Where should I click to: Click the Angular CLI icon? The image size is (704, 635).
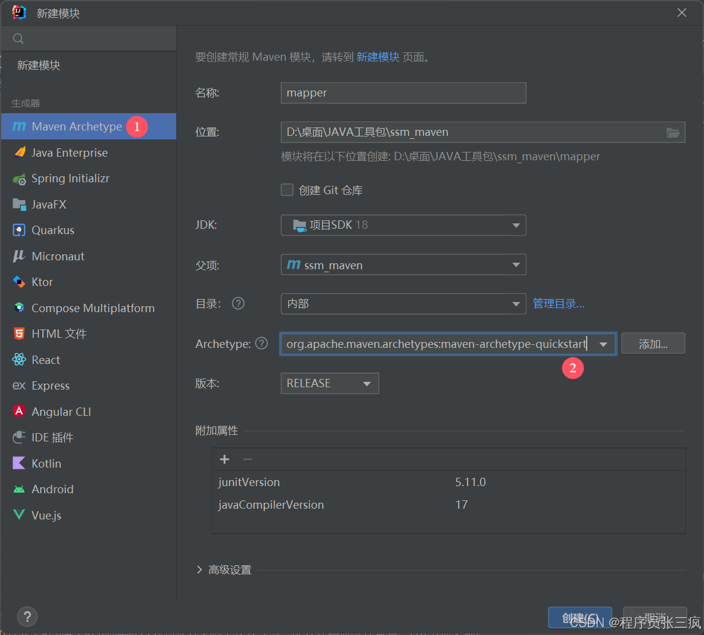point(19,412)
